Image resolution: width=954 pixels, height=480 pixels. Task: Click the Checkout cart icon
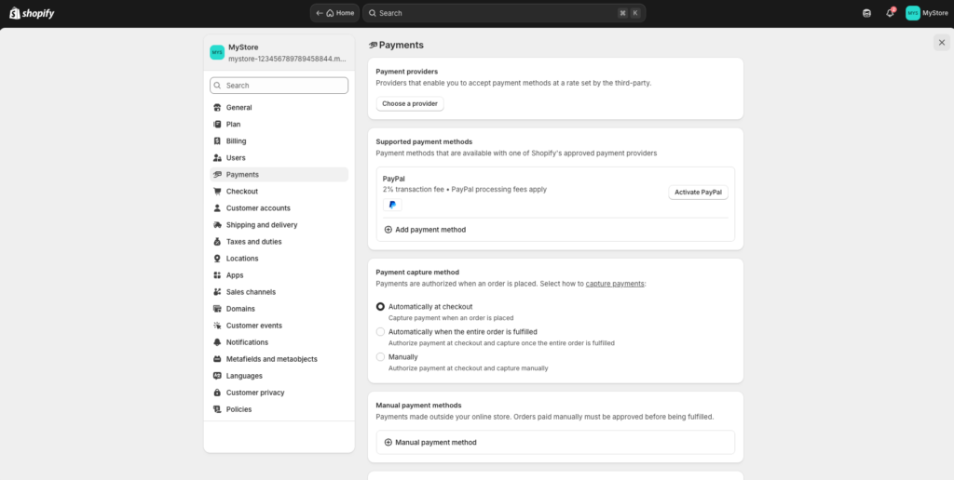click(x=217, y=192)
